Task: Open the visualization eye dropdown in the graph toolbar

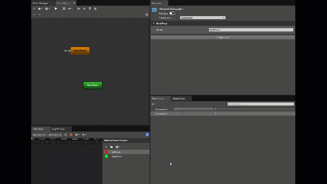Action: 70,8
